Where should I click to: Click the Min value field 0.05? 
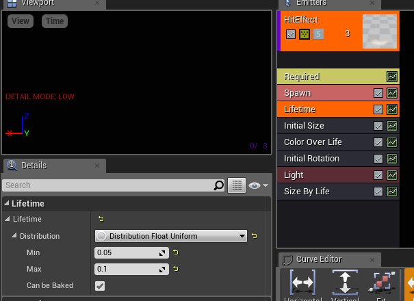[x=131, y=252]
